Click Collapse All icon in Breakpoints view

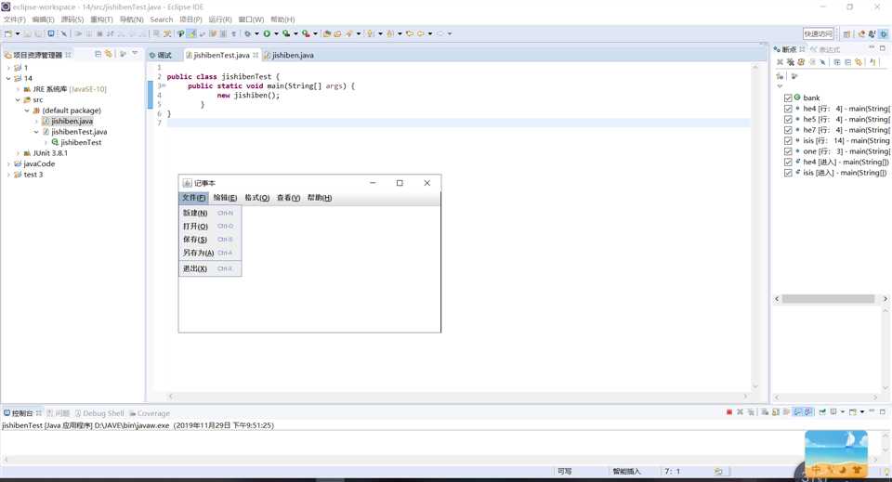point(847,62)
